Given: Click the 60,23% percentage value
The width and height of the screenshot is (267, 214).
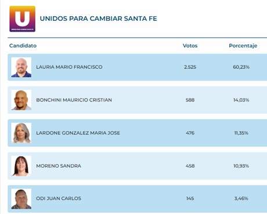Looking at the screenshot, I should (x=241, y=67).
